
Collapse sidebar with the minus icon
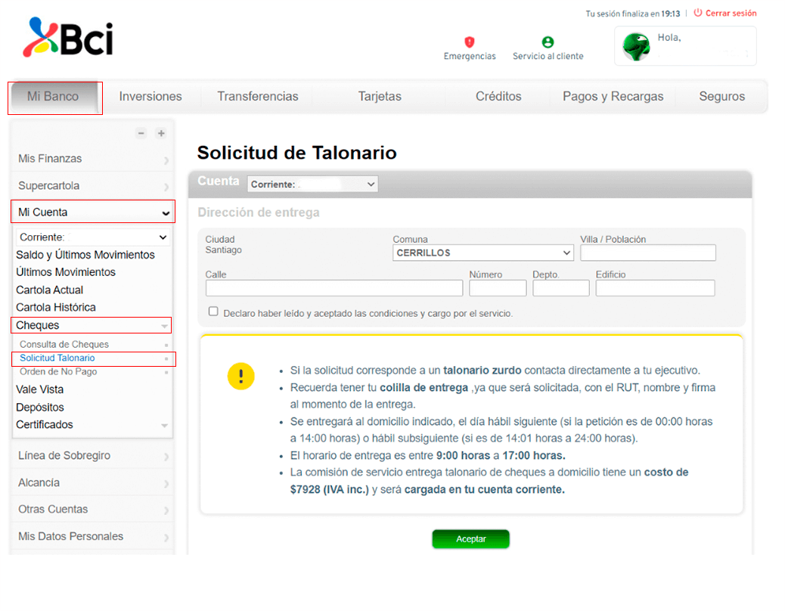click(x=141, y=133)
